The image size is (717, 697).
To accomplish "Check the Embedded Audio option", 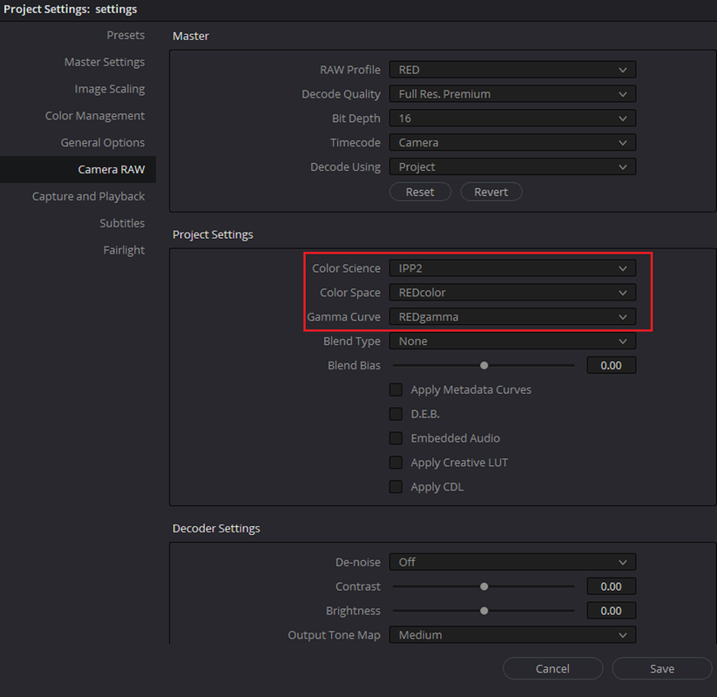I will (x=396, y=438).
